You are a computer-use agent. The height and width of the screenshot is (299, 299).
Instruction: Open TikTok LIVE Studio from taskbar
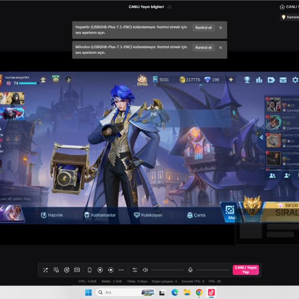(211, 292)
